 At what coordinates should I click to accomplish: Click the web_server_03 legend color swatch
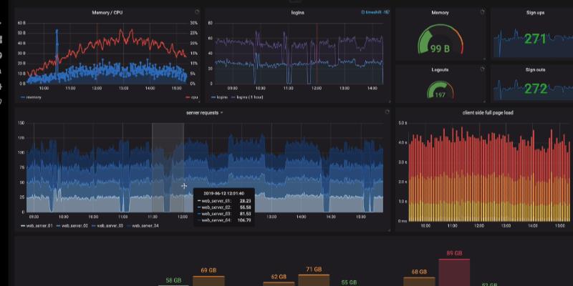93,225
